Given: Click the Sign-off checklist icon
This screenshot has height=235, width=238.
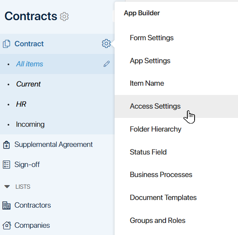Looking at the screenshot, I should click(6, 165).
